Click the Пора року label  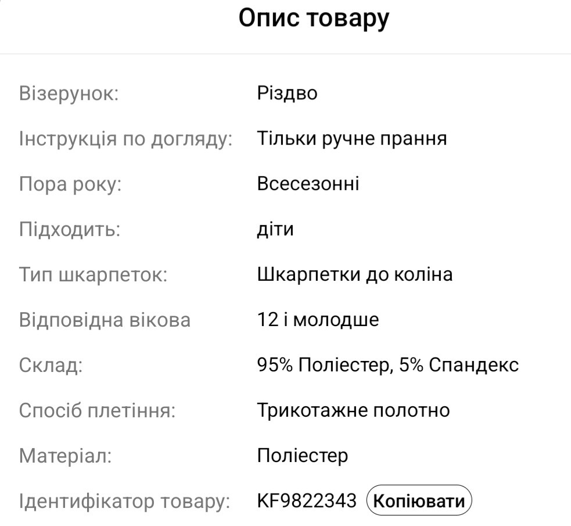click(70, 184)
